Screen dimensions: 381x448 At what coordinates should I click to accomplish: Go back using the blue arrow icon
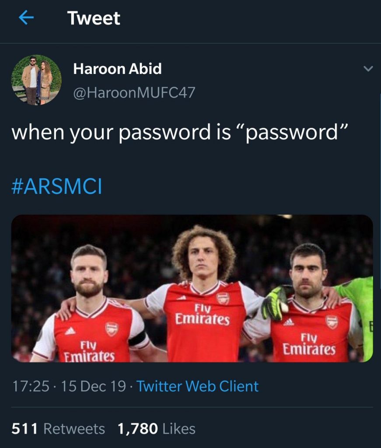(x=26, y=17)
